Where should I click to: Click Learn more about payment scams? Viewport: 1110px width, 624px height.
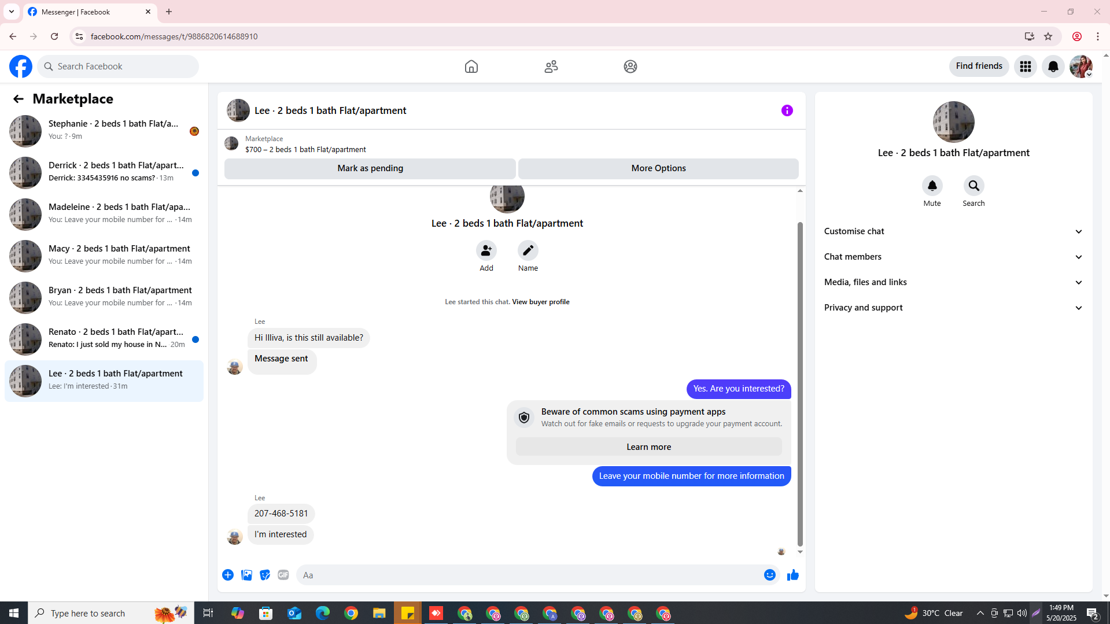click(648, 447)
